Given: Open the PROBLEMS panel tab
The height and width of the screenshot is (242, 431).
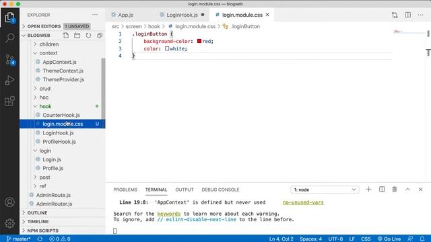Looking at the screenshot, I should (125, 190).
